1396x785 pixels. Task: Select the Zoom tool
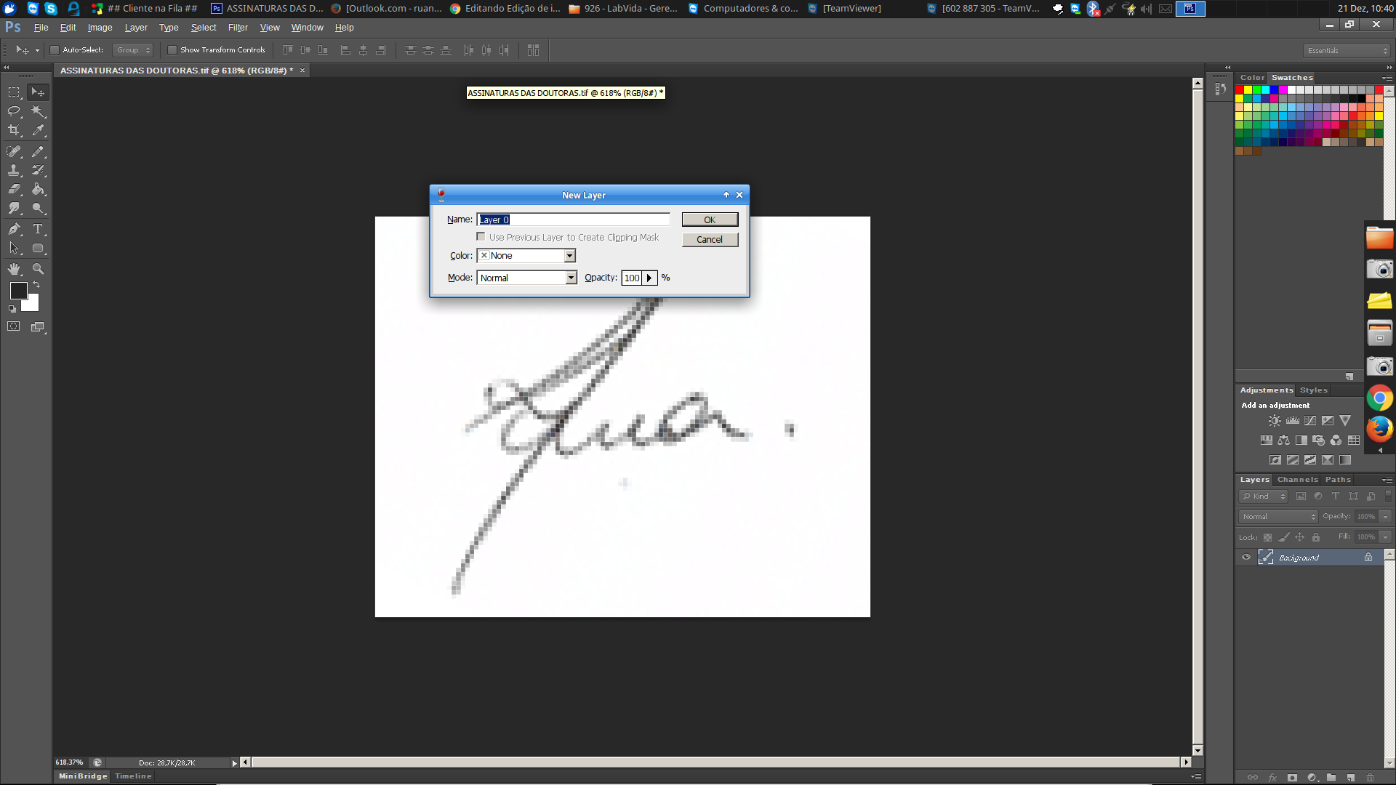(39, 269)
